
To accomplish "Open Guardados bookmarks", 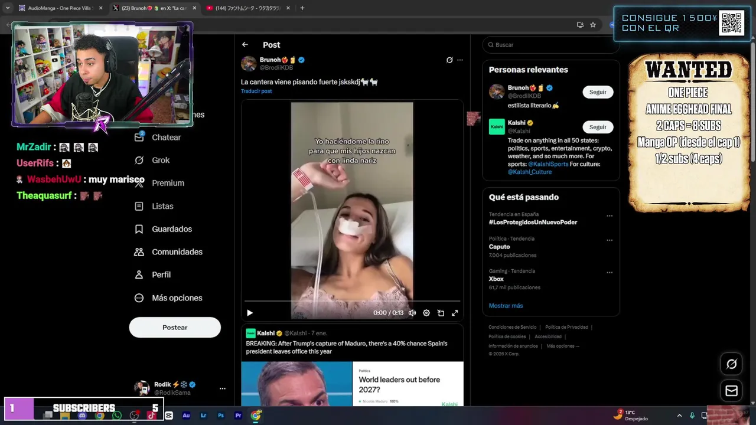I will pos(164,229).
